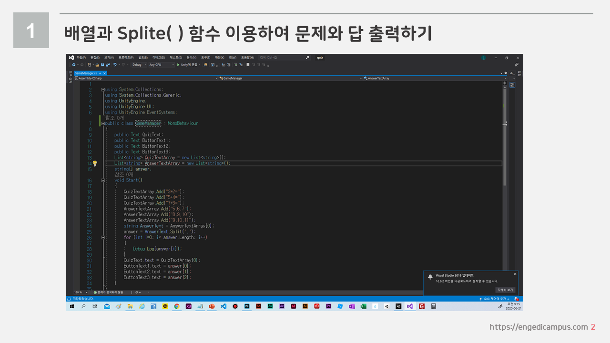
Task: Click 소스 제어에 추가 in status bar
Action: coord(495,299)
